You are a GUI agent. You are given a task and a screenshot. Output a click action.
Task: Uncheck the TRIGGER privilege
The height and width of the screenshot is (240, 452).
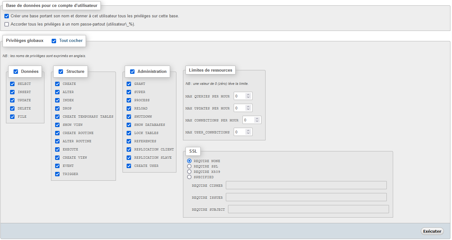point(57,174)
